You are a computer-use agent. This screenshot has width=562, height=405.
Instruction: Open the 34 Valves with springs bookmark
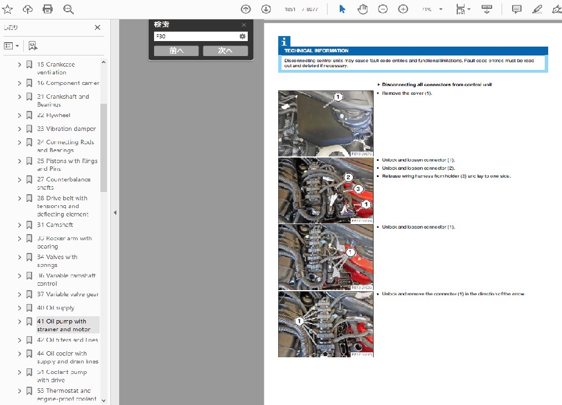pos(57,261)
